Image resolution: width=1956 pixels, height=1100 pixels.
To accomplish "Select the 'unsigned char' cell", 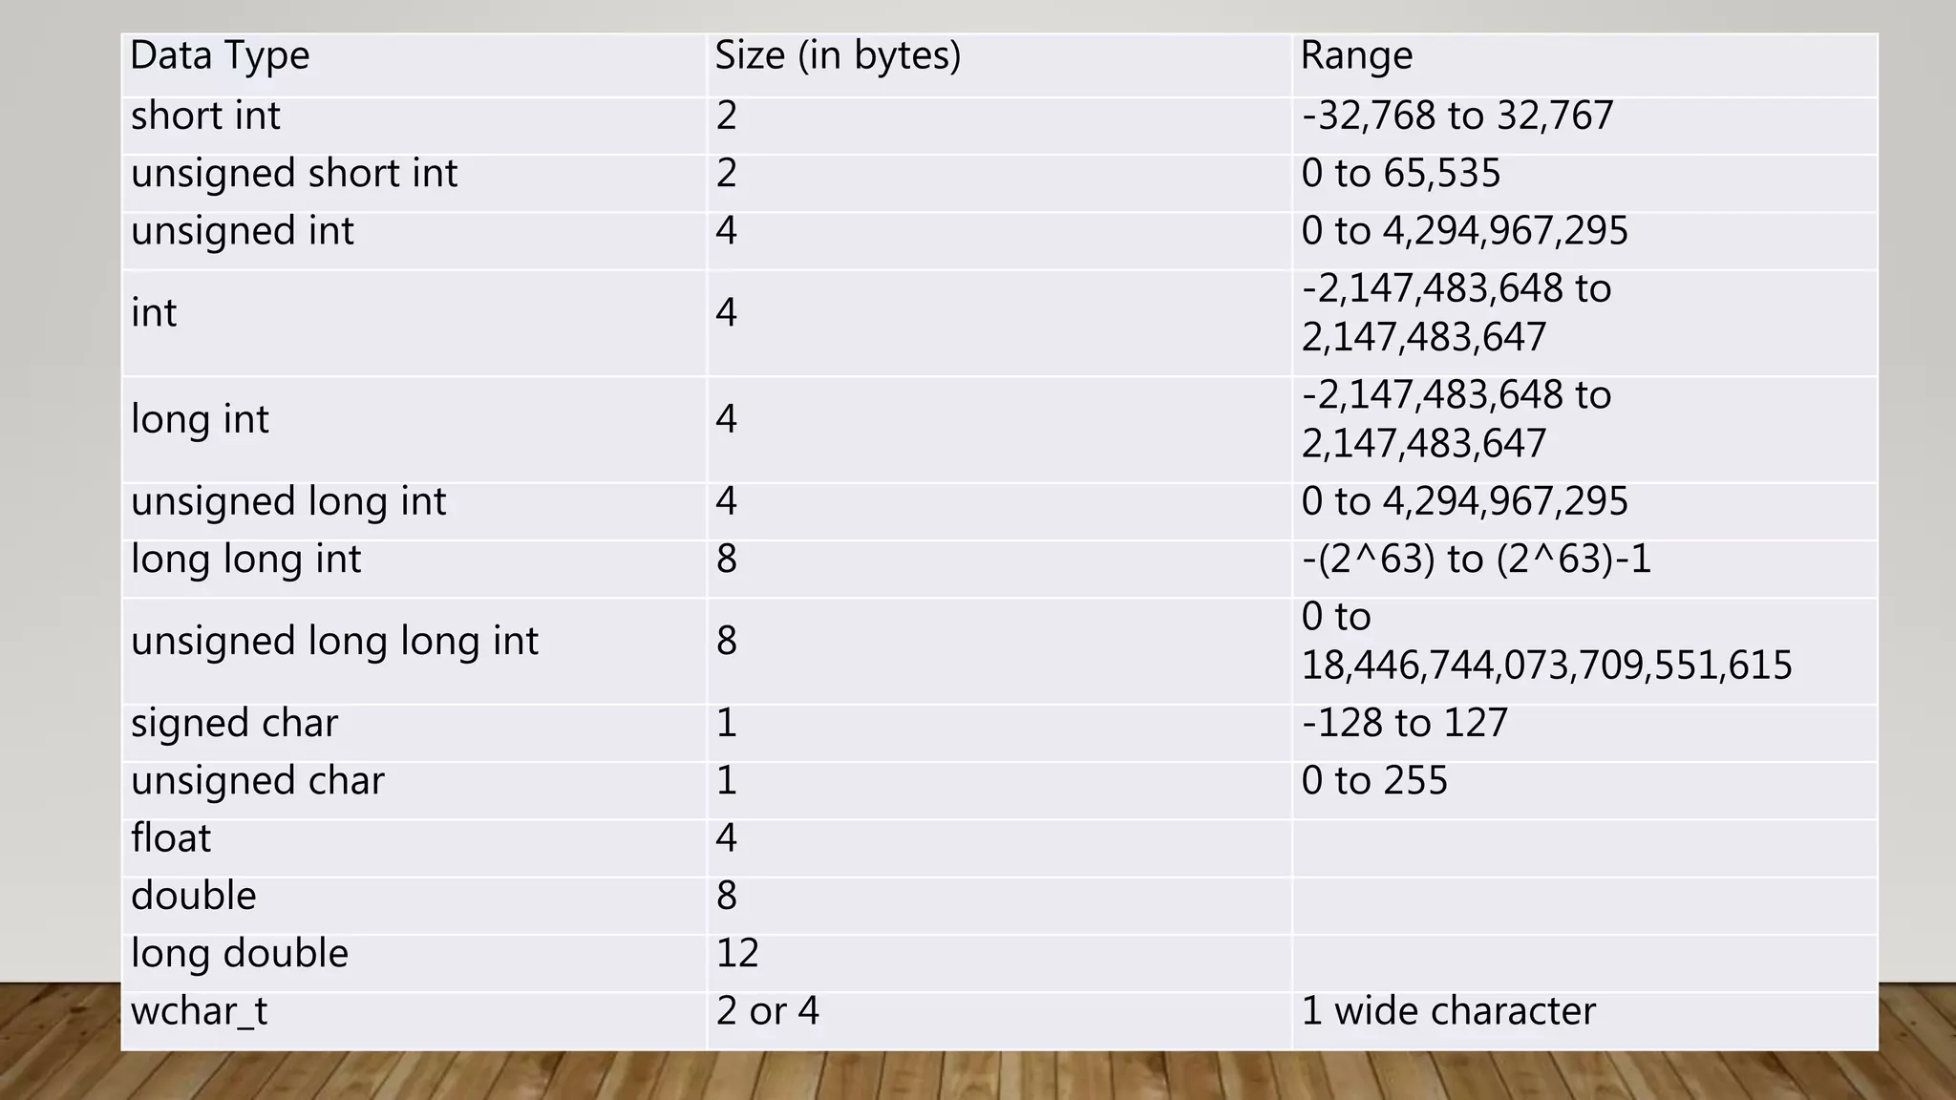I will coord(414,791).
